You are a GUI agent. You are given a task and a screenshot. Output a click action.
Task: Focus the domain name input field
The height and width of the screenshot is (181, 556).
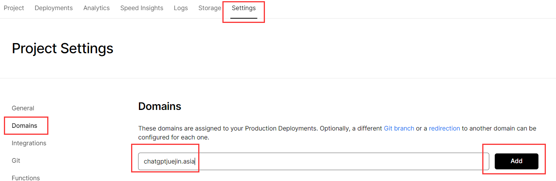(314, 161)
